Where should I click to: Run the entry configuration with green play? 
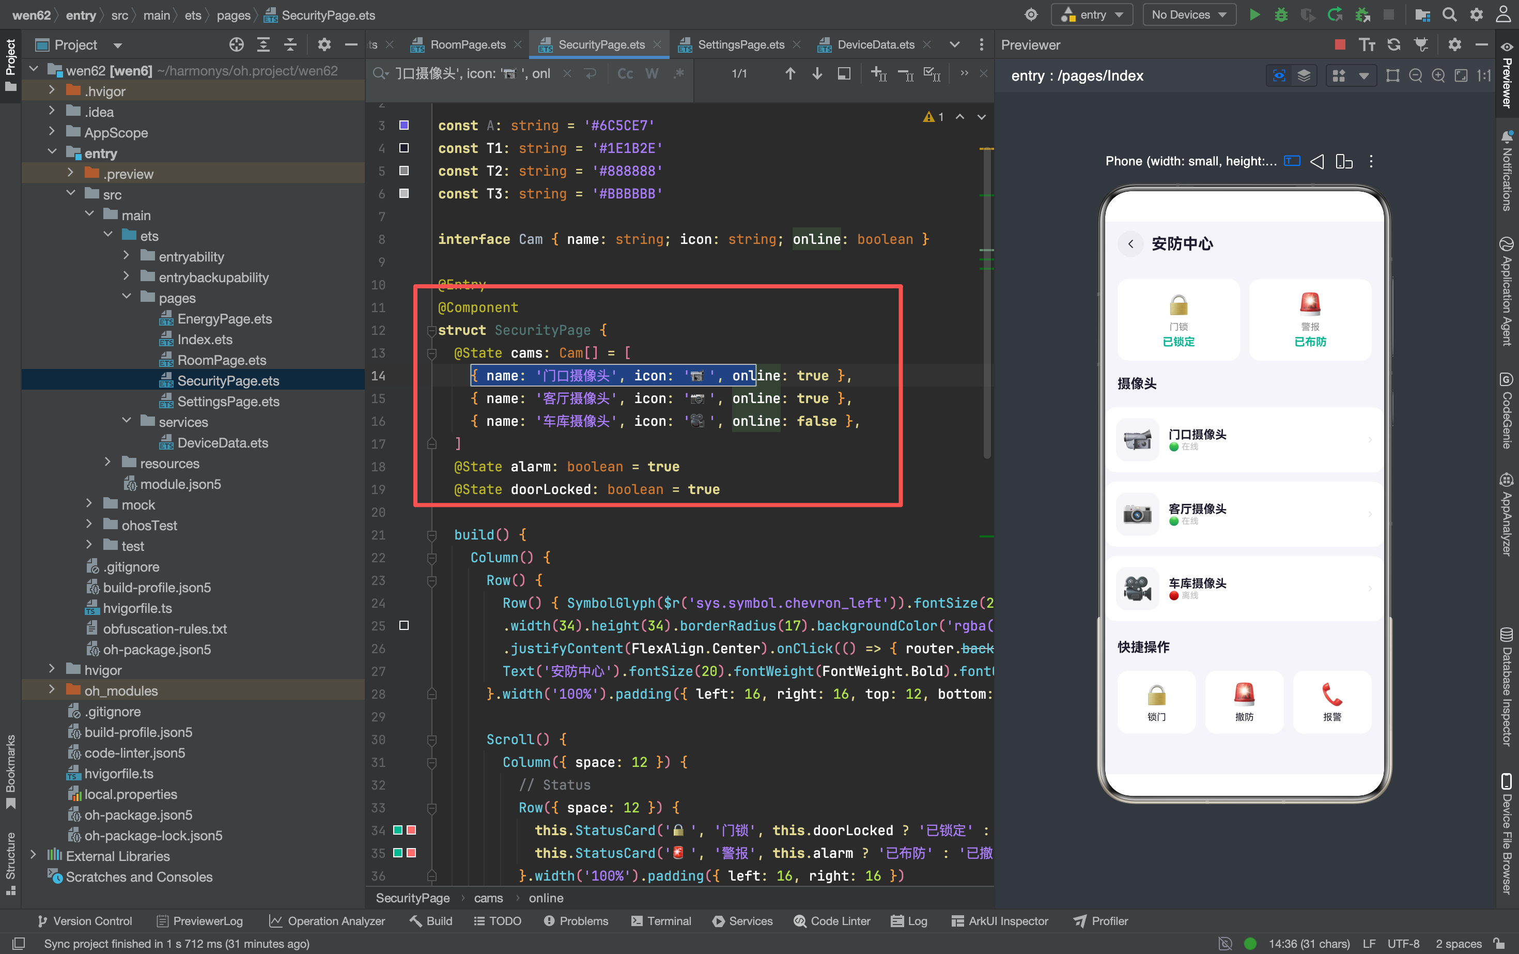[1254, 14]
